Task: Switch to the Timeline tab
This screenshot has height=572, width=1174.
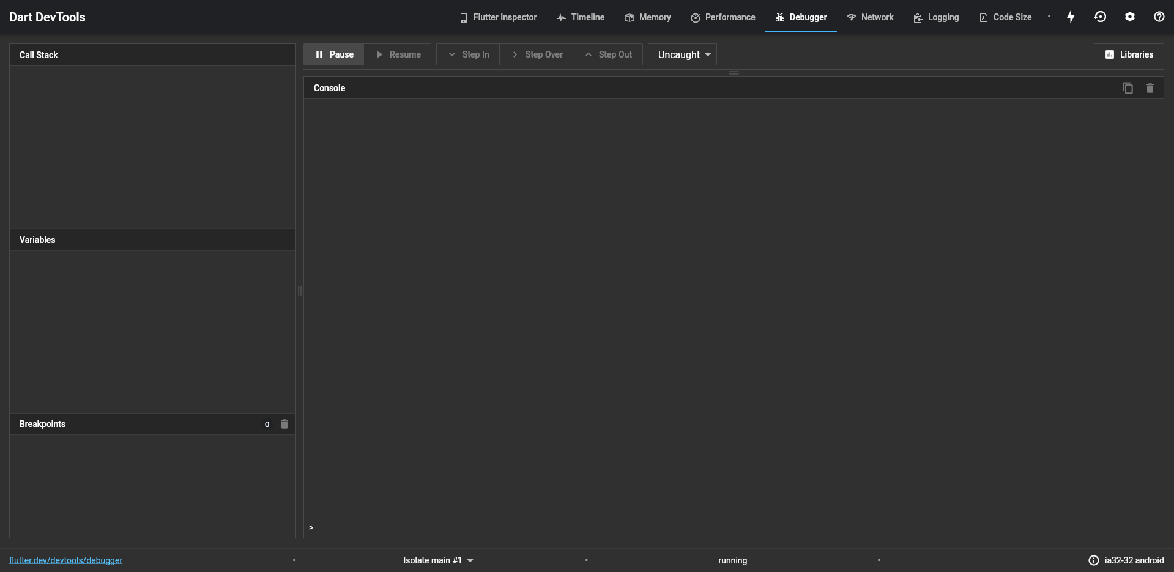Action: click(x=581, y=17)
